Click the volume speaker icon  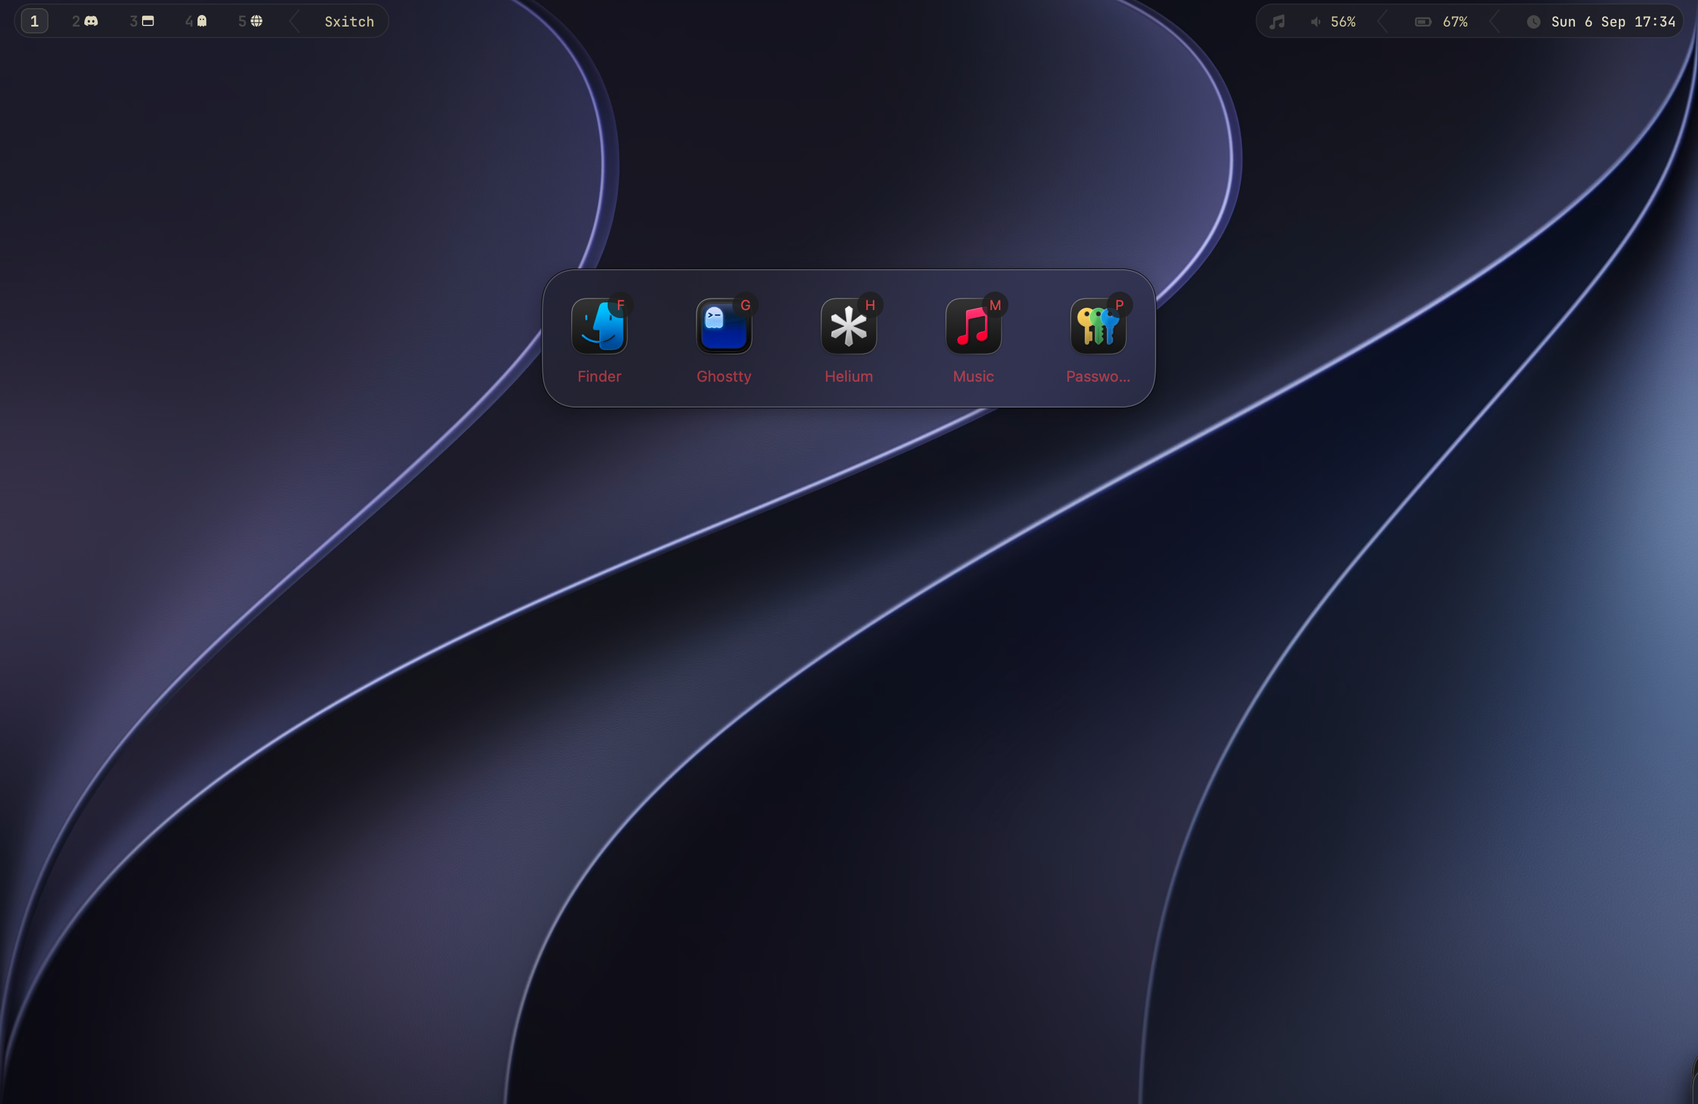[x=1316, y=22]
